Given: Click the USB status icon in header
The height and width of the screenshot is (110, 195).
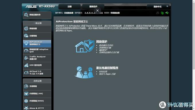Looking at the screenshot, I should pos(167,13).
